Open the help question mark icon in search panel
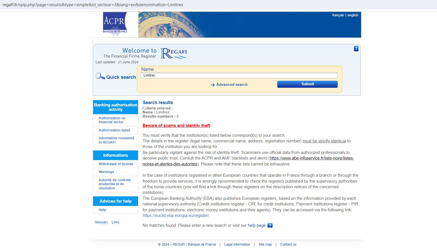Screen dimensions: 437x249 coord(356,49)
